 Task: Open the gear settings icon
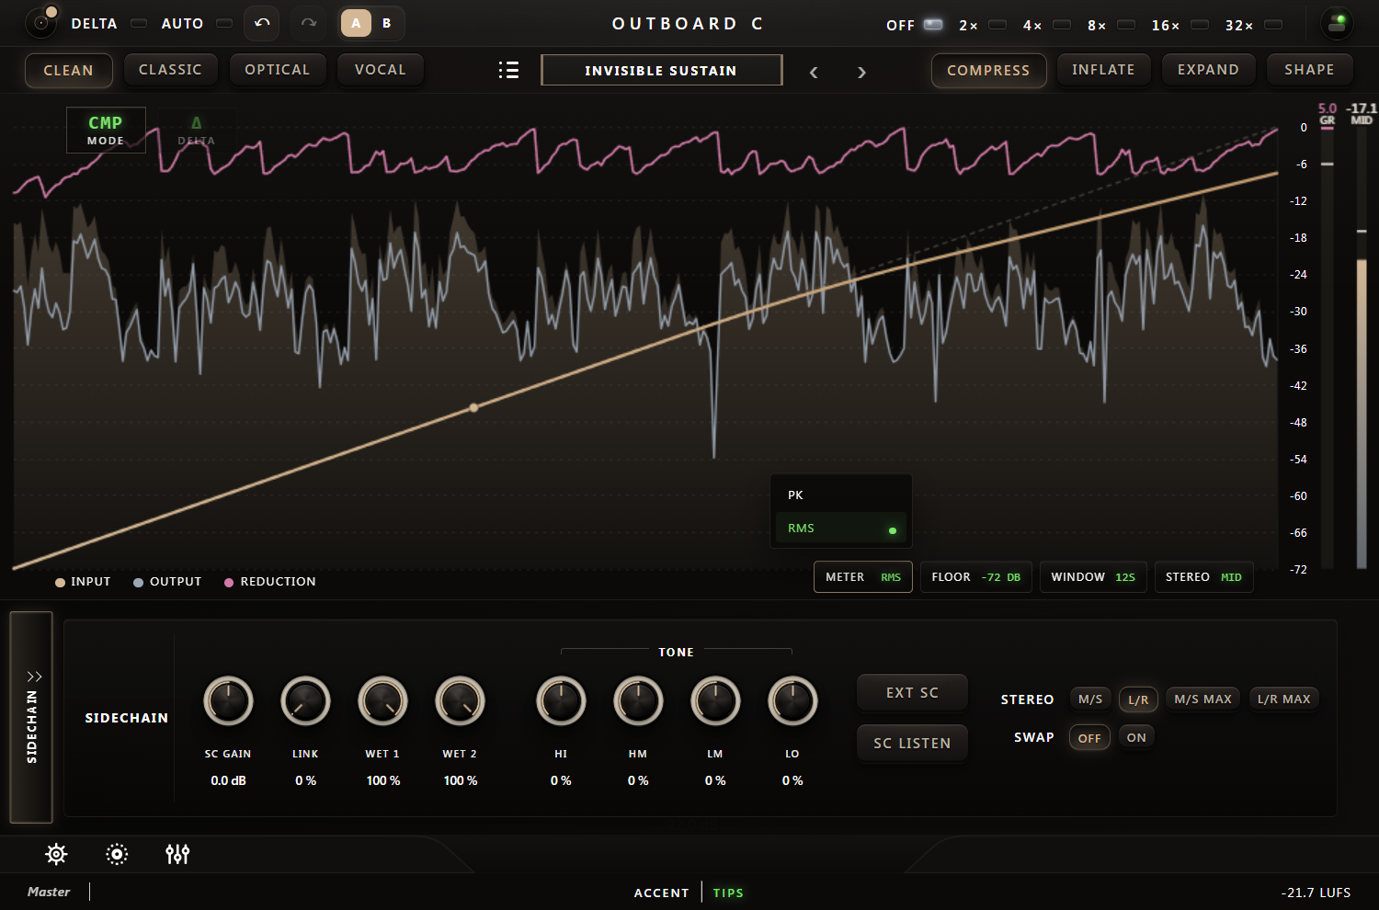[x=56, y=854]
